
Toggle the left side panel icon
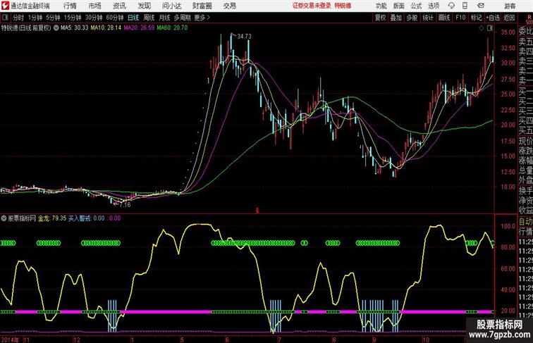pos(5,17)
